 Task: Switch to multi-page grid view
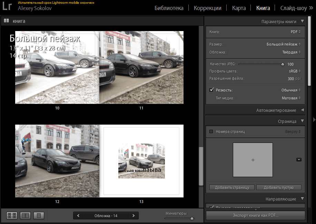(x=12, y=215)
